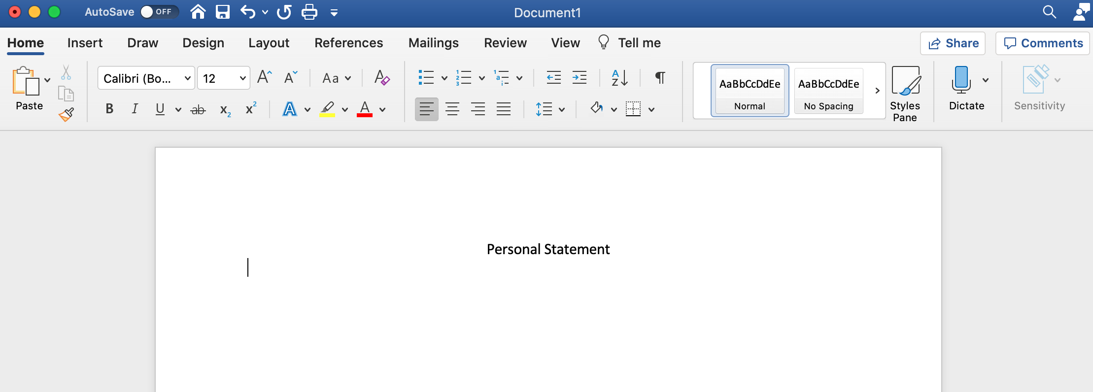
Task: Click the Share button
Action: 953,43
